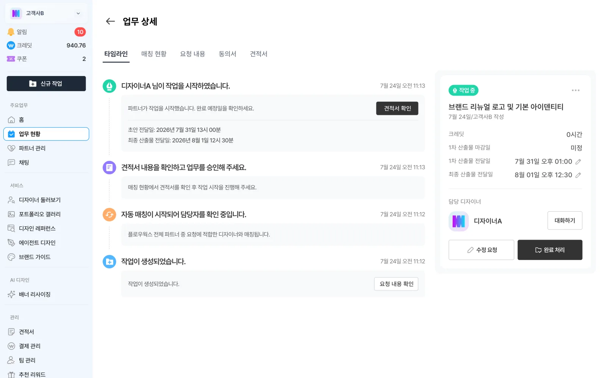This screenshot has height=378, width=606.
Task: Open 포트폴리오 갤러리
Action: (46, 214)
